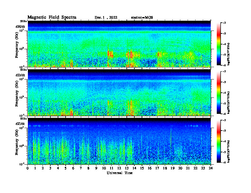Click hour tick label "16" on time axis
Image resolution: width=251 pixels, height=193 pixels.
coord(150,168)
